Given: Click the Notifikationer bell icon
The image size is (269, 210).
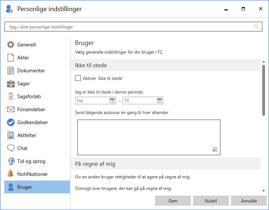Looking at the screenshot, I should [x=10, y=174].
